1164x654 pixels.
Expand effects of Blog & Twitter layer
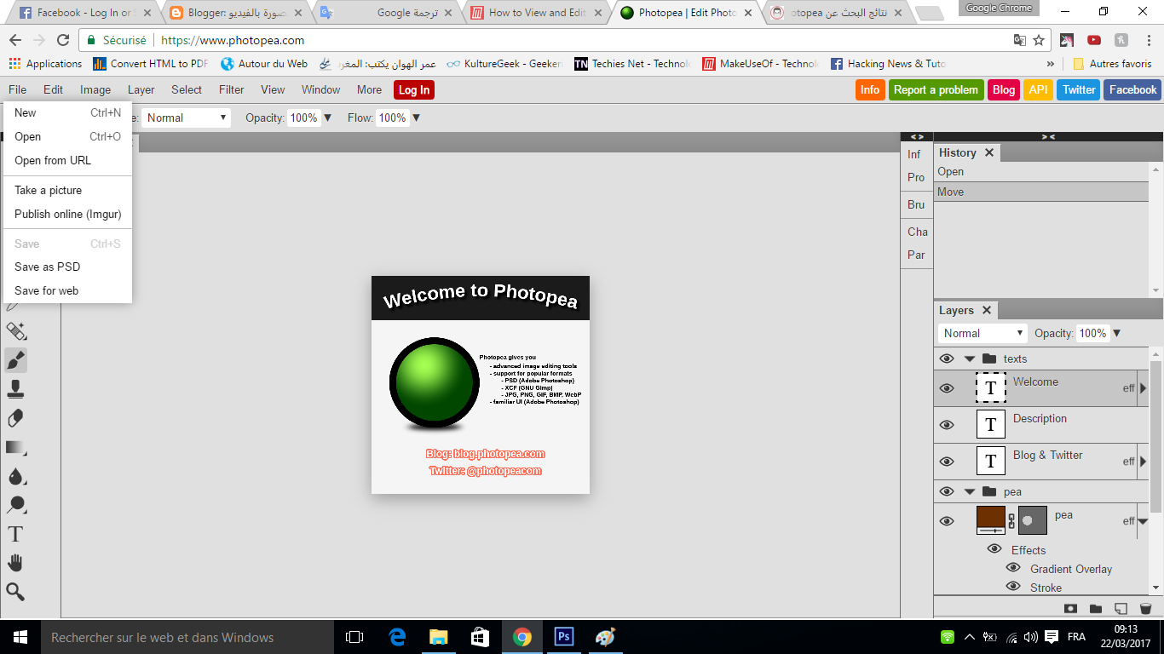coord(1143,462)
